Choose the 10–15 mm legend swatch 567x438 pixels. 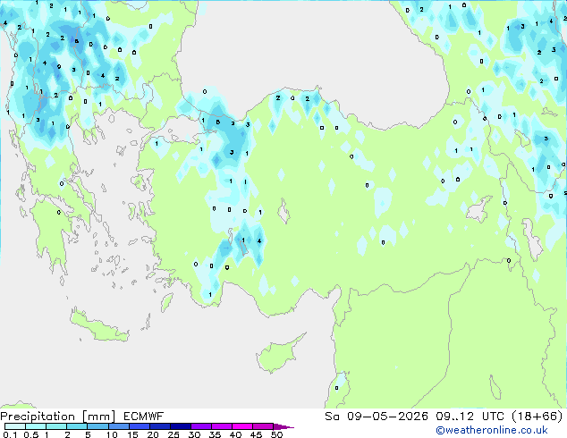[118, 426]
